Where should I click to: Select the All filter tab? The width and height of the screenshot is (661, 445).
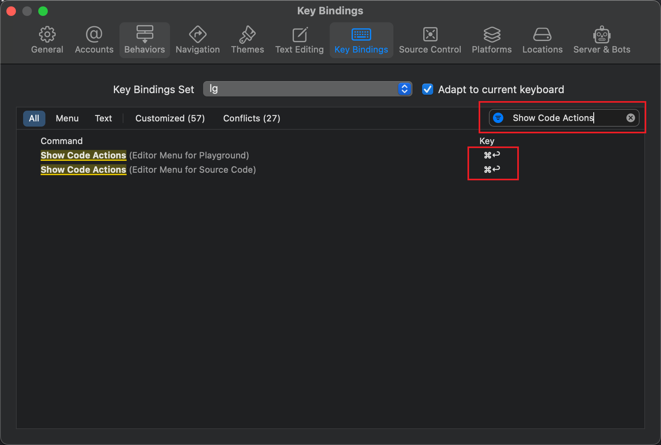(x=34, y=118)
